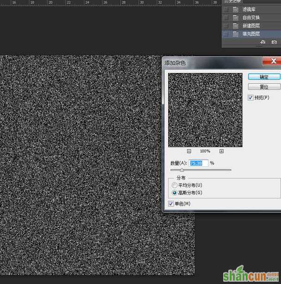Click the camera new snapshot icon
Image resolution: width=281 pixels, height=284 pixels.
click(274, 42)
